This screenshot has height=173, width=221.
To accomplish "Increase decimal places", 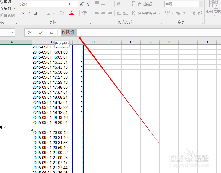I will 193,13.
